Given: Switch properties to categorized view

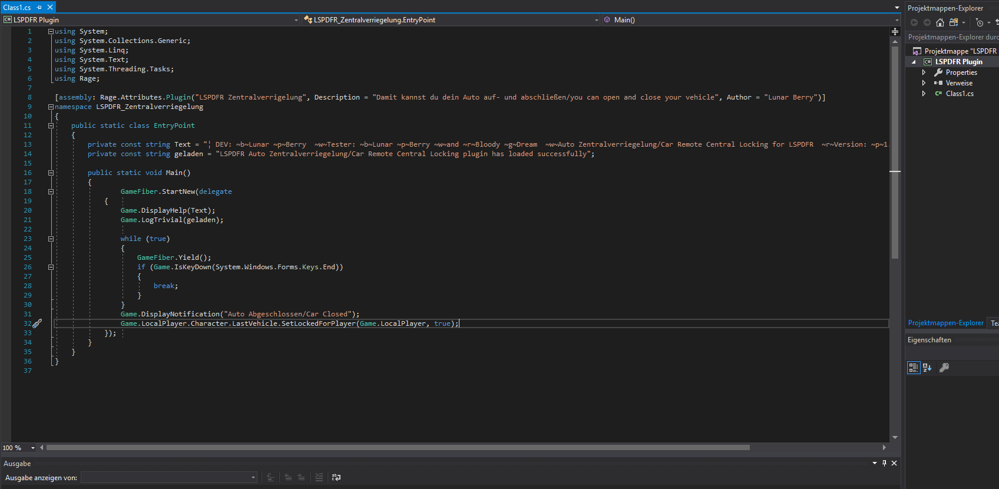Looking at the screenshot, I should pos(914,368).
